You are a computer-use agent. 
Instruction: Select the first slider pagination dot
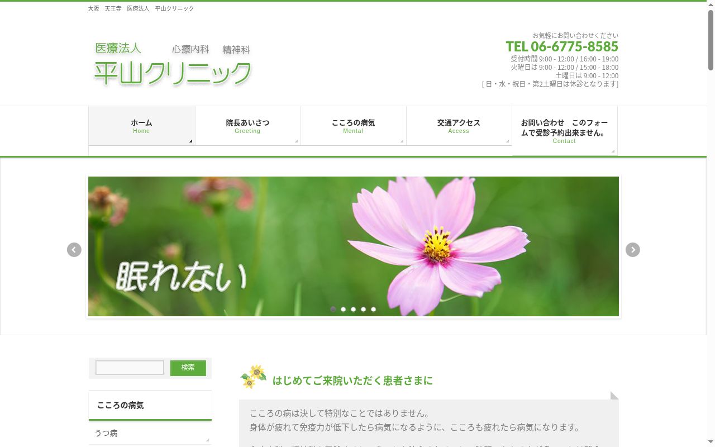click(x=333, y=309)
